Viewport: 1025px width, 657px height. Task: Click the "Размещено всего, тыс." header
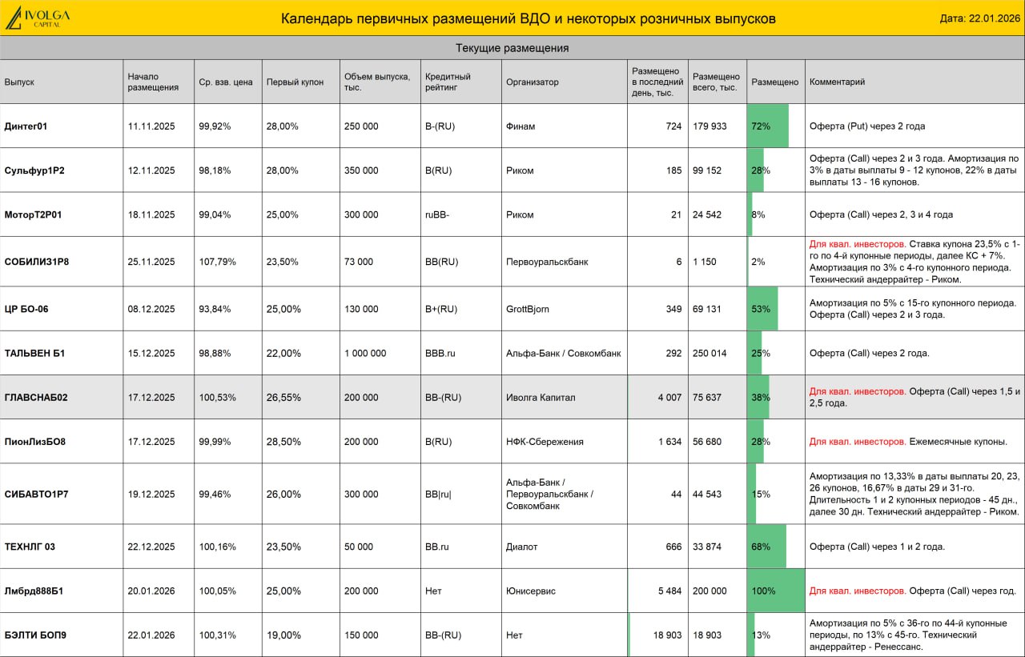point(717,82)
